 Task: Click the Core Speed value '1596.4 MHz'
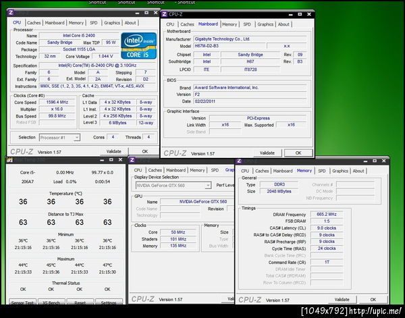(x=57, y=103)
